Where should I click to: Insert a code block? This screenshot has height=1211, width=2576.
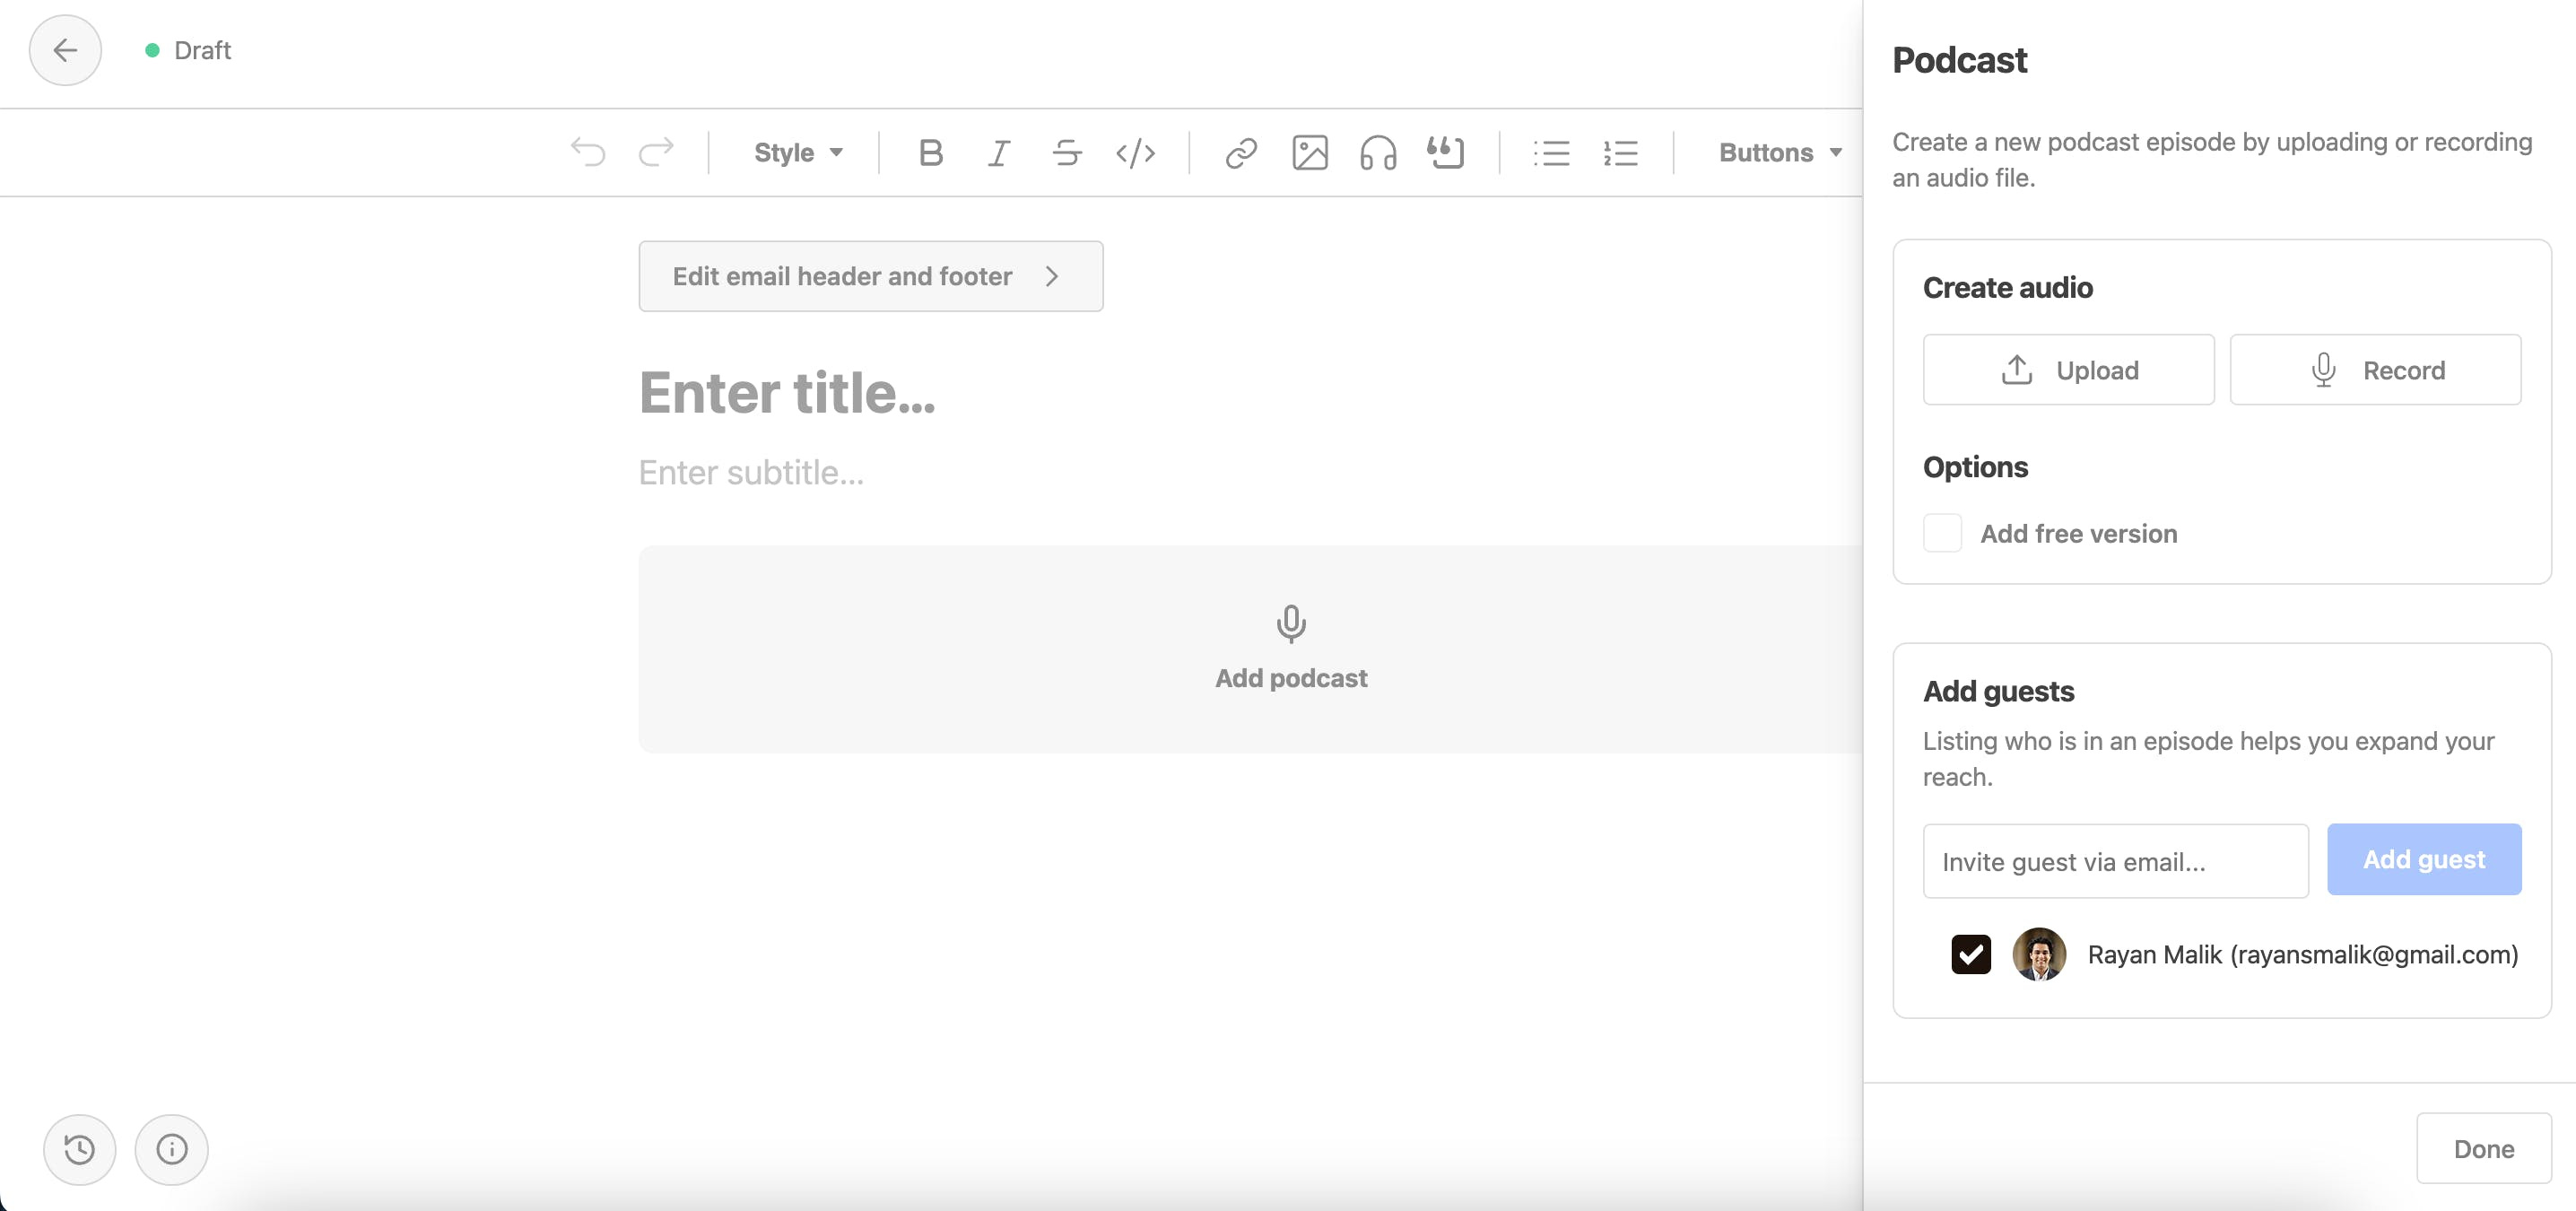tap(1135, 153)
